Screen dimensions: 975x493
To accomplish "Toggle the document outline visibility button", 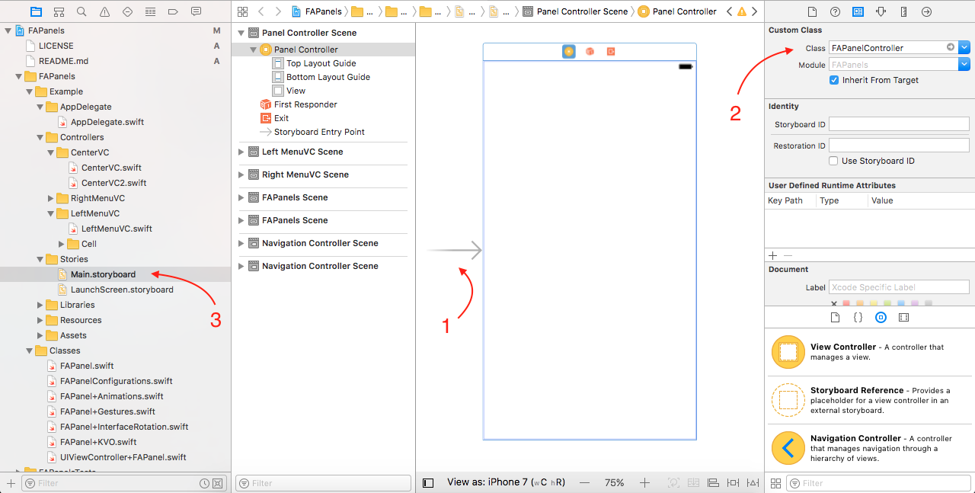I will (x=428, y=482).
